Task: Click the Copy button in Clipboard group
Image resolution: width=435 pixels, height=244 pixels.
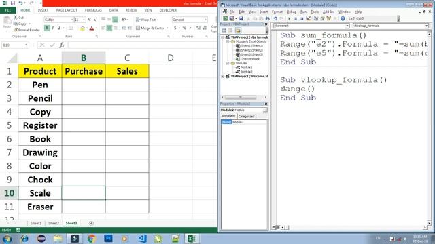Action: point(20,24)
